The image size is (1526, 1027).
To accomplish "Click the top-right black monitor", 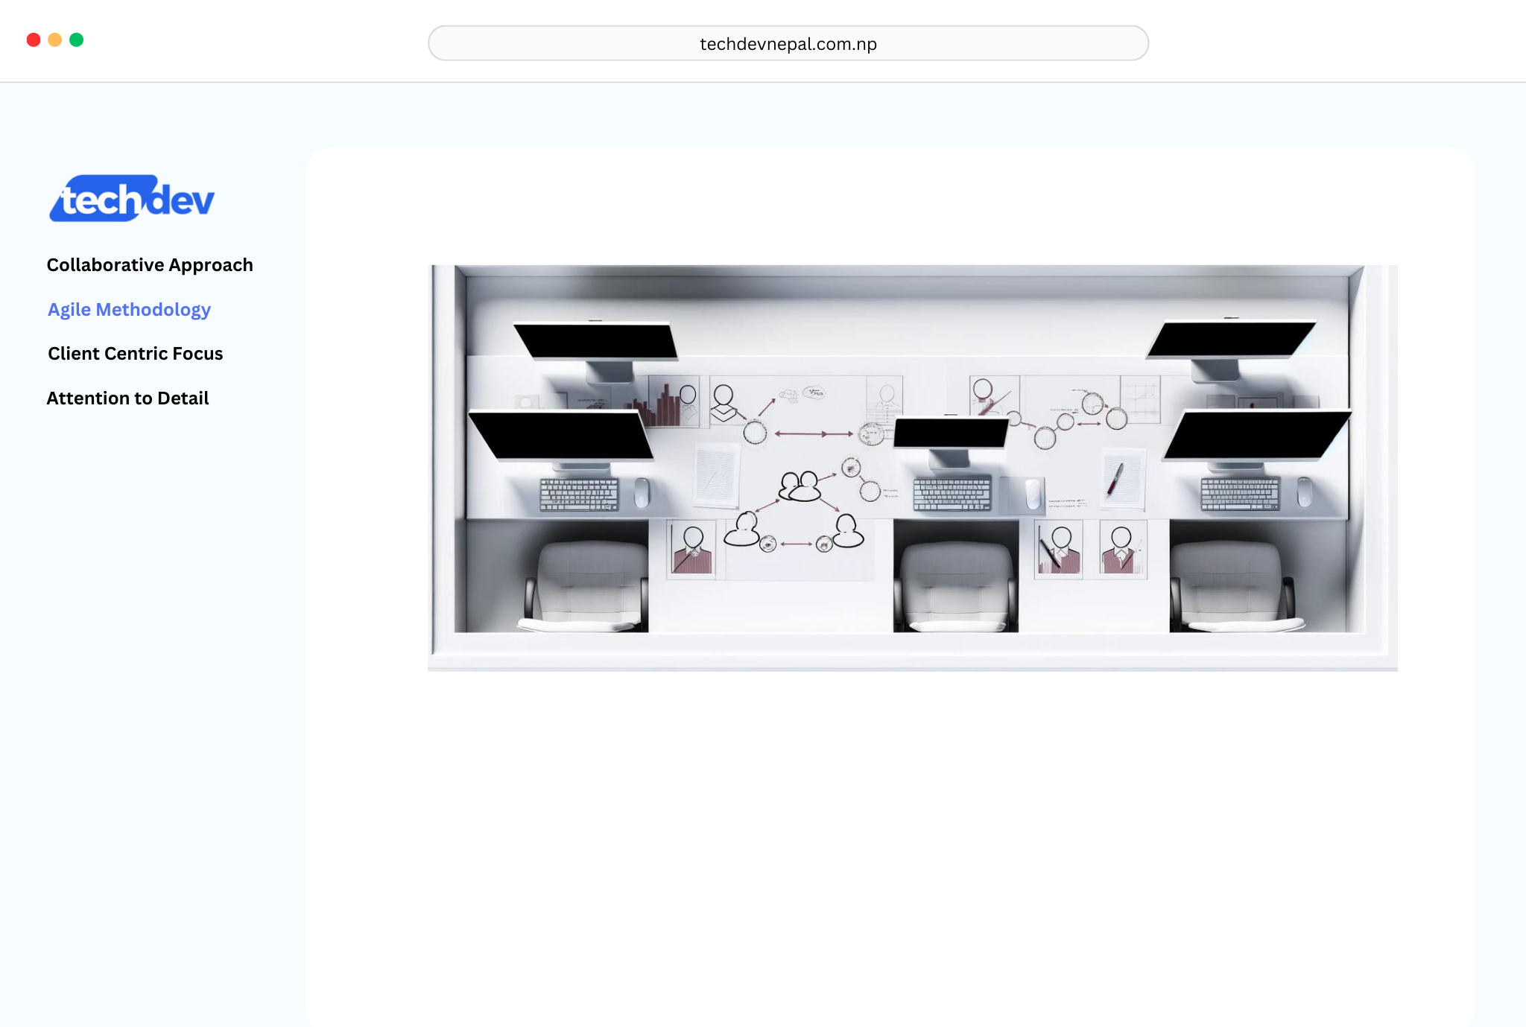I will click(x=1232, y=339).
